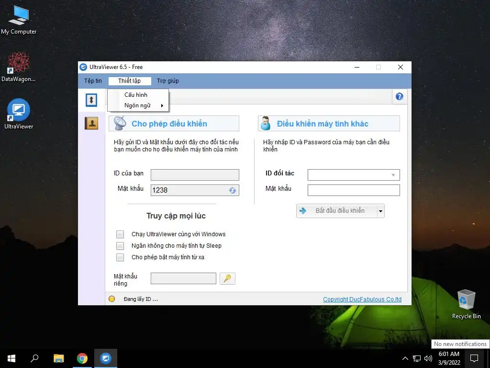Select the UltraViewer desktop shortcut
This screenshot has height=368, width=490.
click(x=19, y=114)
